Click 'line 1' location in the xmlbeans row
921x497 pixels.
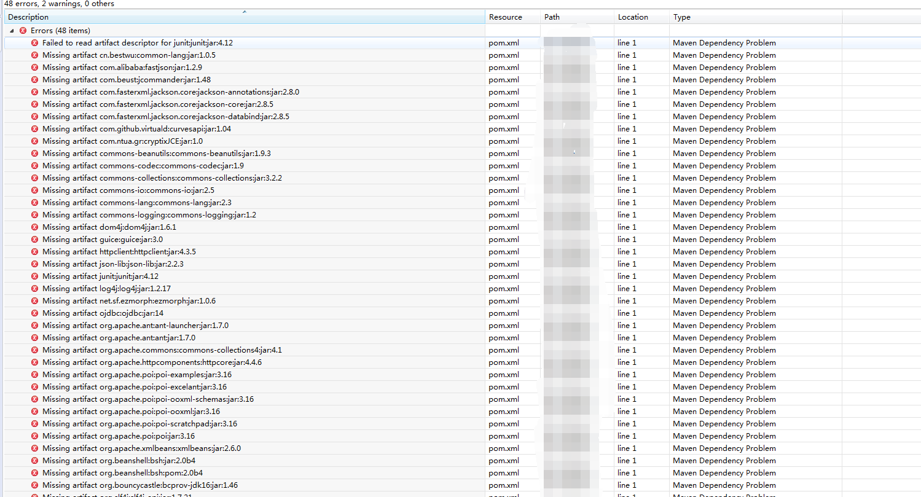pos(627,448)
